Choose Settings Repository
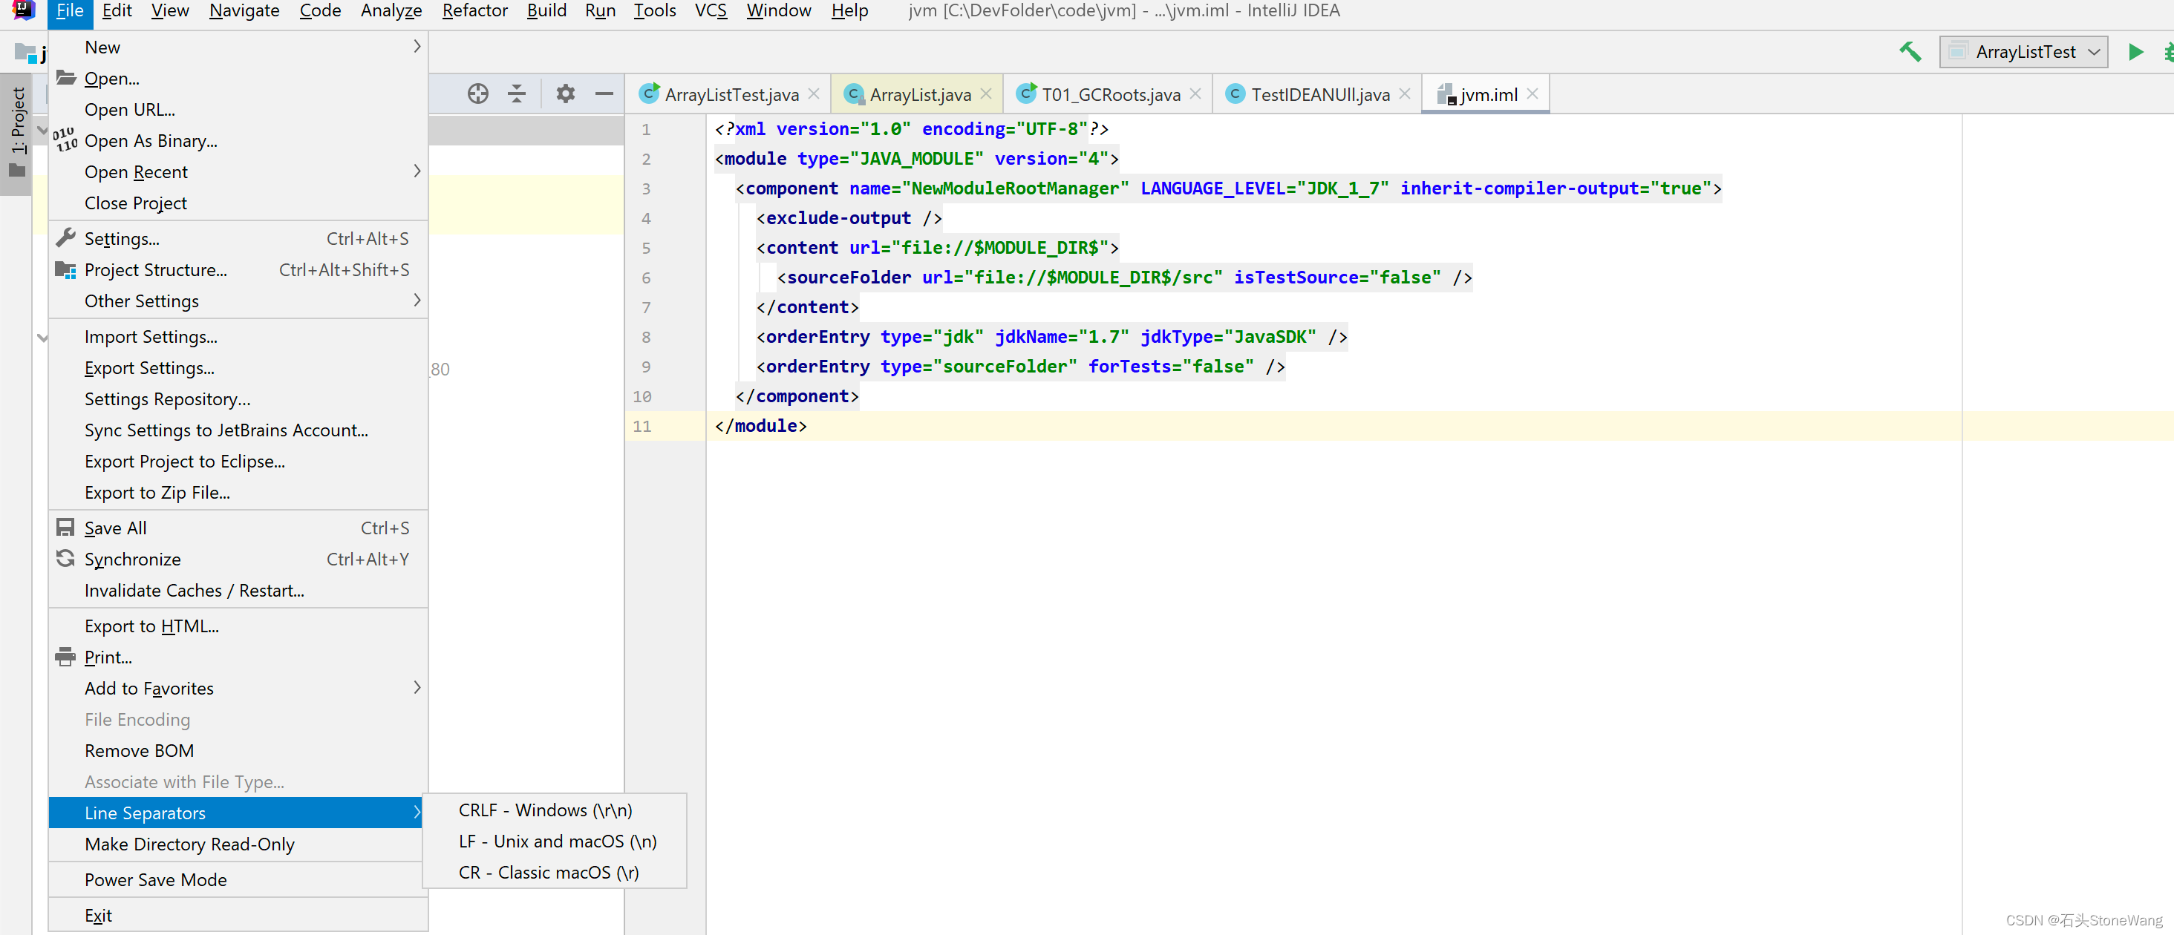Image resolution: width=2174 pixels, height=935 pixels. coord(238,398)
